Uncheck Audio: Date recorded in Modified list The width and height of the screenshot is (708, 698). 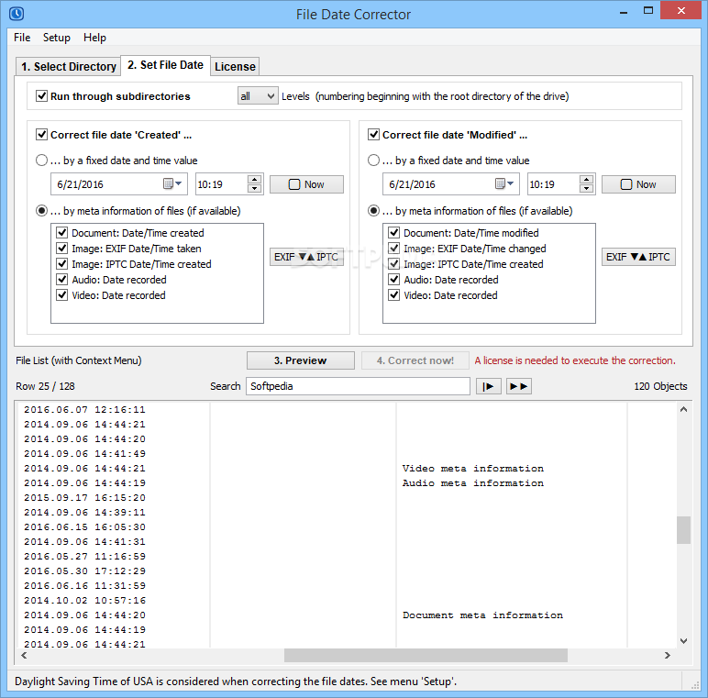pyautogui.click(x=393, y=280)
